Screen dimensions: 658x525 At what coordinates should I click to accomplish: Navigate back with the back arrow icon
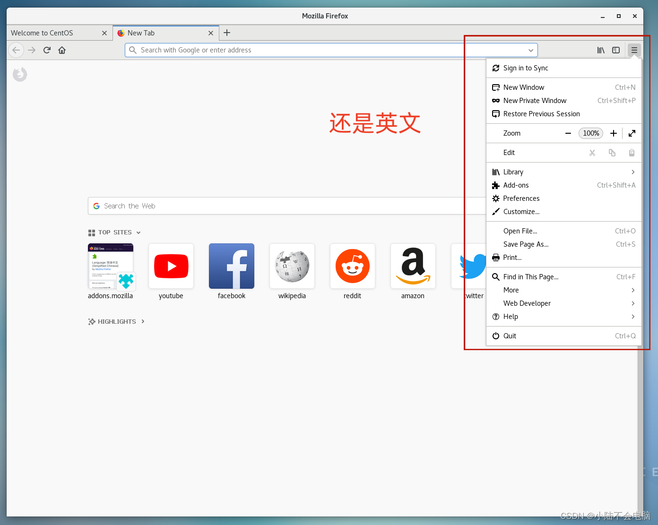[x=16, y=50]
